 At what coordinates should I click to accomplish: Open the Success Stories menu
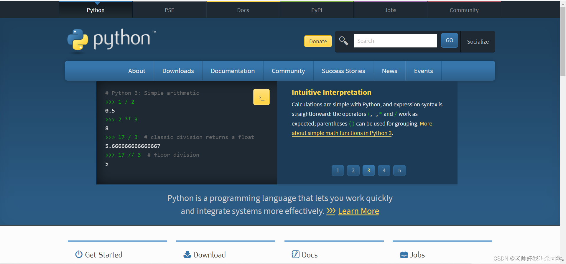343,71
